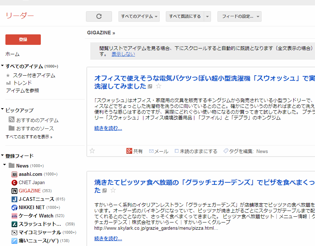Viewport: 315px width, 246px height.
Task: Open スター付きアイテム in the sidebar
Action: (34, 75)
